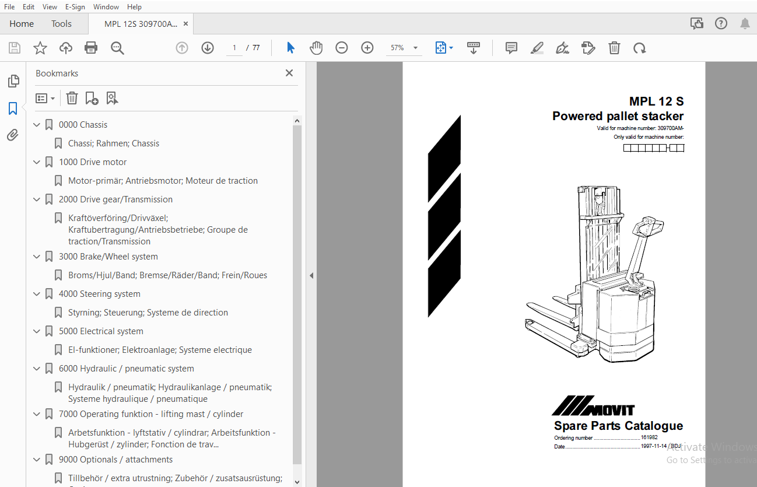Image resolution: width=757 pixels, height=487 pixels.
Task: Enable scrolling read mode icon
Action: point(474,48)
